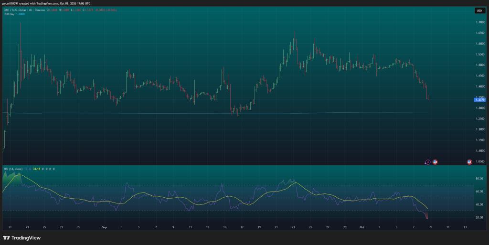Image resolution: width=489 pixels, height=245 pixels.
Task: Click the 200 Day value 1.2800
Action: (x=20, y=14)
